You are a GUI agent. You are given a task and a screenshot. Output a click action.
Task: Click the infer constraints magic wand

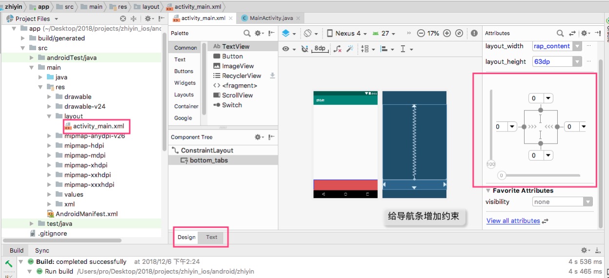pos(350,49)
